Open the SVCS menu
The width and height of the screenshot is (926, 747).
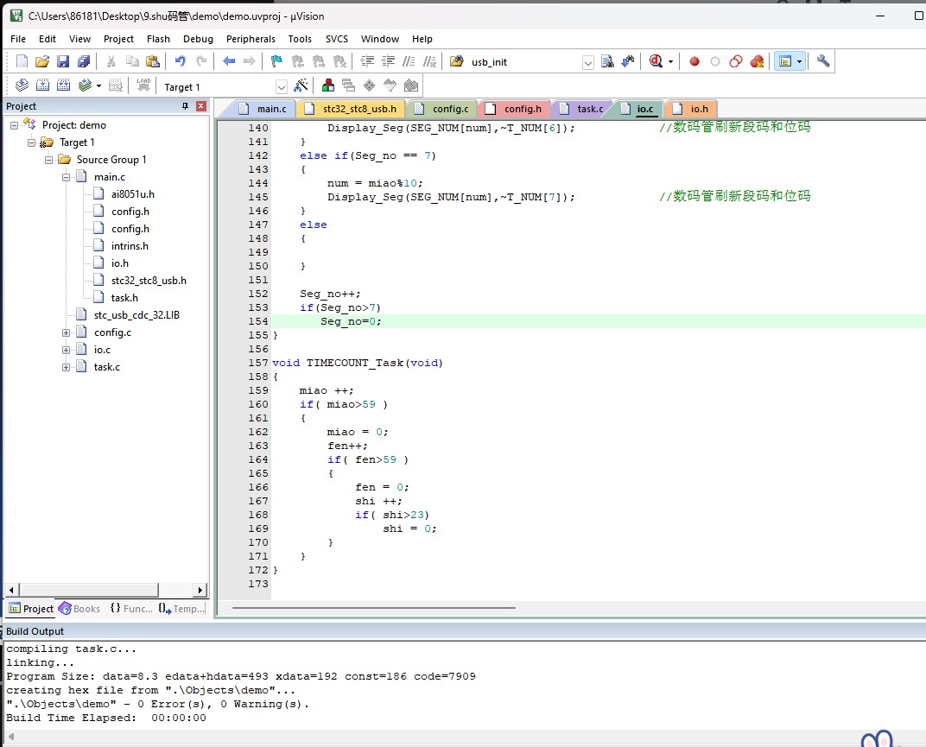point(337,39)
